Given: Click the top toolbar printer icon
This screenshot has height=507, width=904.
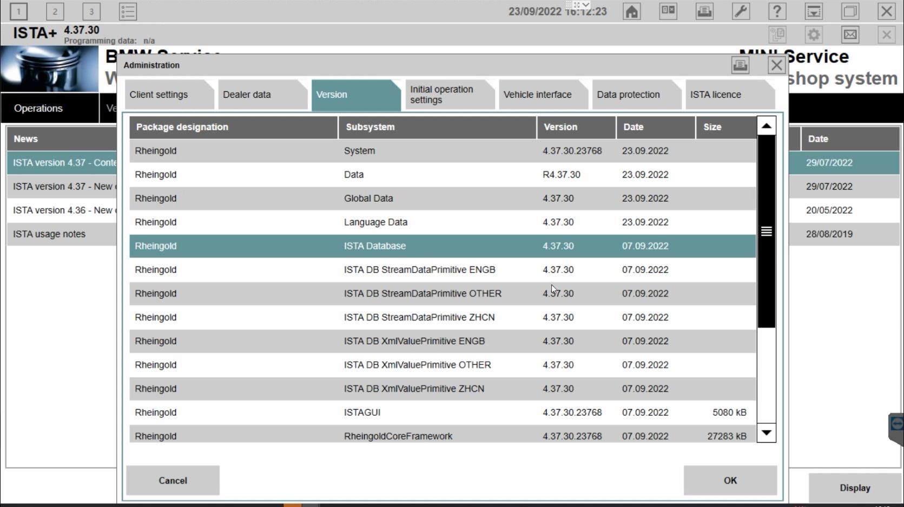Looking at the screenshot, I should click(704, 11).
